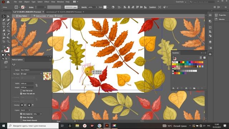Image resolution: width=229 pixels, height=129 pixels.
Task: Open Copies 3 x 3 dropdown
Action: click(x=25, y=110)
